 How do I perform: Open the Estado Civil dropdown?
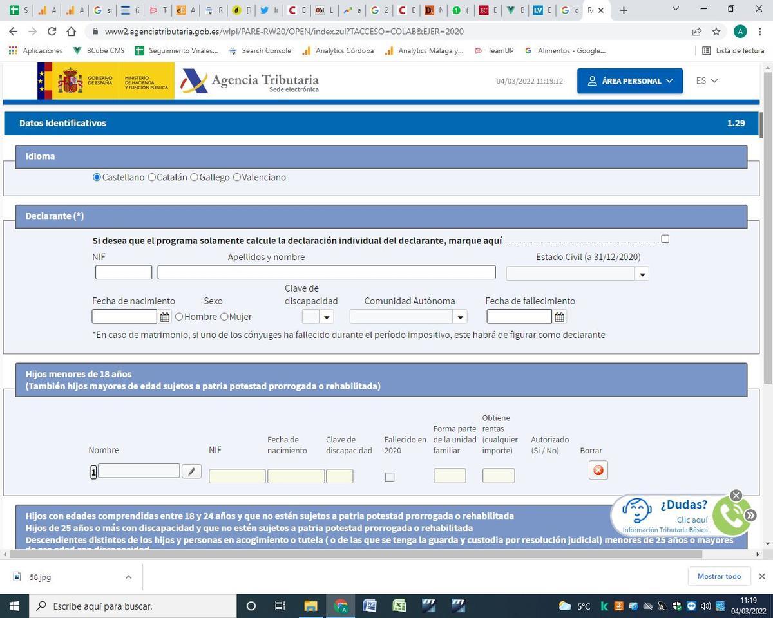pyautogui.click(x=642, y=274)
